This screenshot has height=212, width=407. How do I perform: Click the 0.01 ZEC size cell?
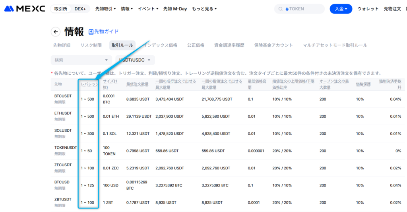pyautogui.click(x=110, y=168)
